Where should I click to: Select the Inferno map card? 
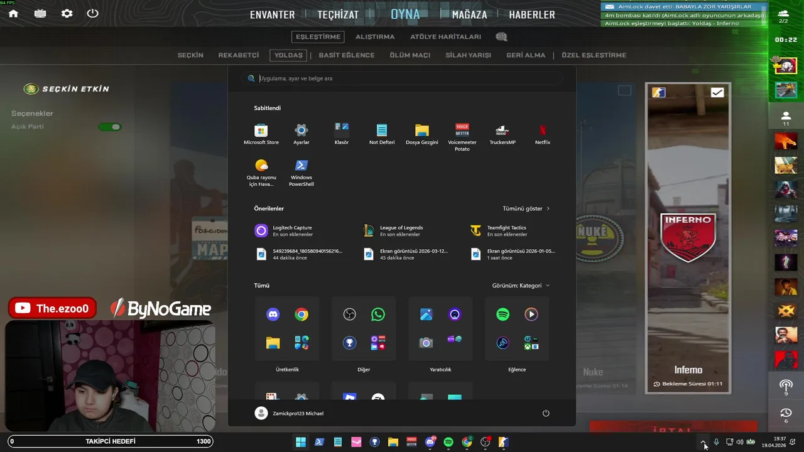(x=688, y=239)
